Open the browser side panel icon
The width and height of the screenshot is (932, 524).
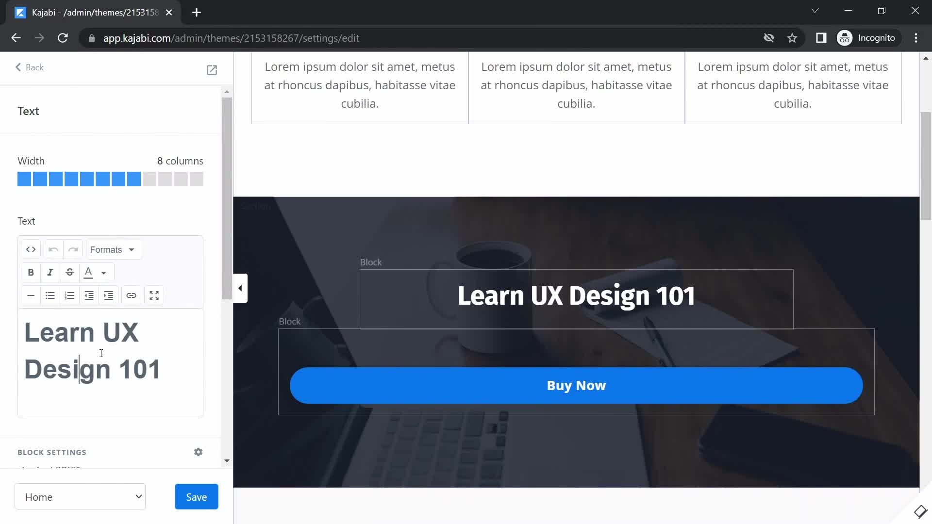pyautogui.click(x=821, y=38)
